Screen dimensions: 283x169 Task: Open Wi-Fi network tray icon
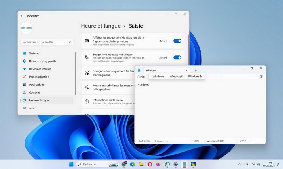[x=254, y=164]
